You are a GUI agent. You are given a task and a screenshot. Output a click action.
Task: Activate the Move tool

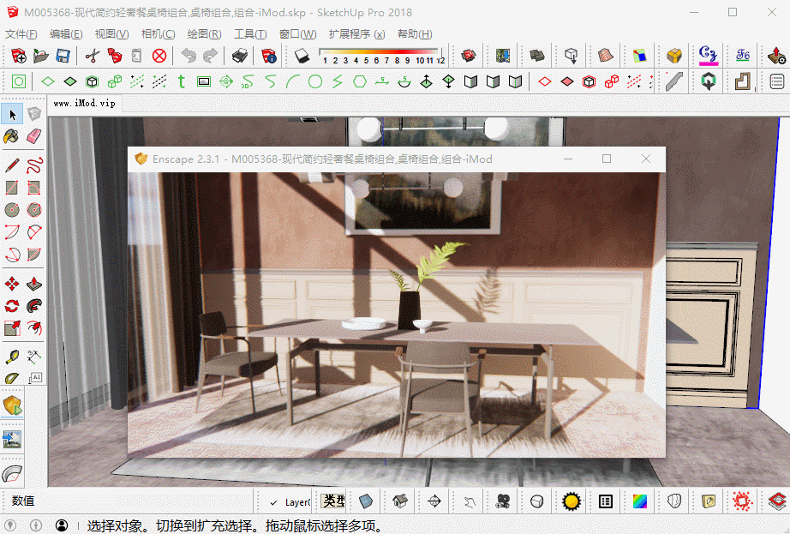click(12, 284)
